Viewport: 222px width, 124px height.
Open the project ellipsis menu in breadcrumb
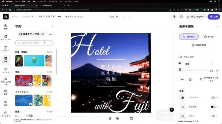[x=59, y=17]
